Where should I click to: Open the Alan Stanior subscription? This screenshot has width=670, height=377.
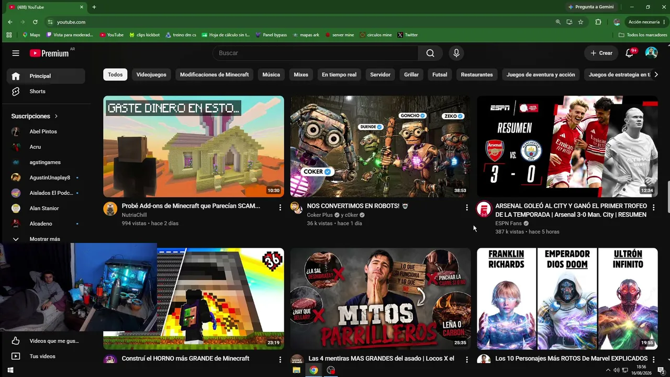coord(46,208)
